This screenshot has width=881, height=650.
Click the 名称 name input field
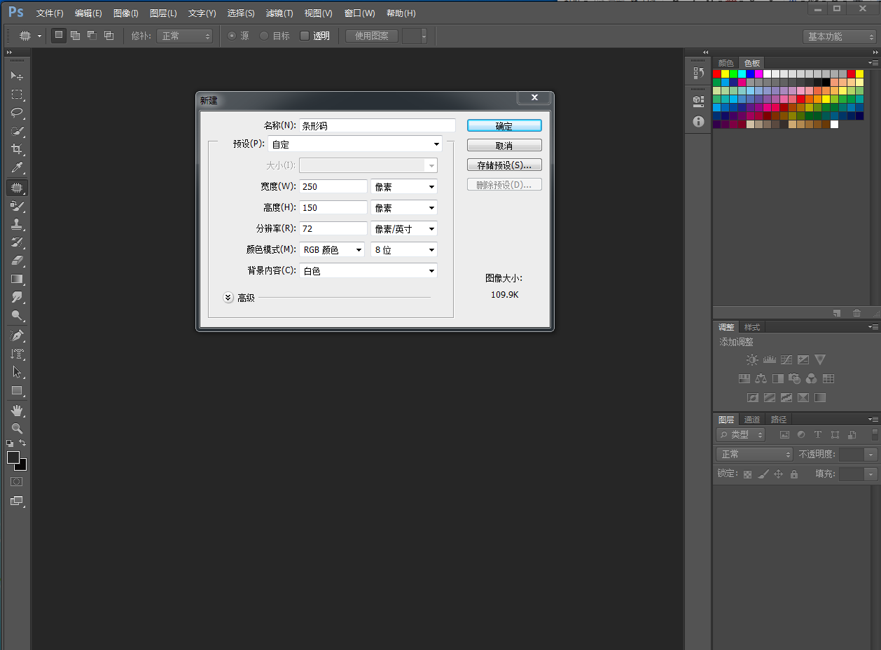coord(377,126)
